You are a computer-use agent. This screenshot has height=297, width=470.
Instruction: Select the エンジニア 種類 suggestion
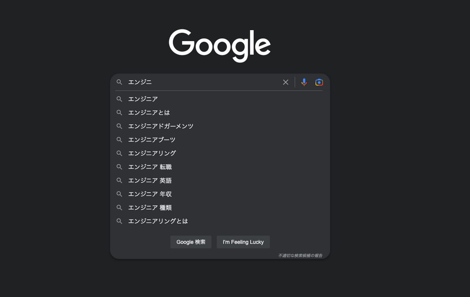pos(220,208)
